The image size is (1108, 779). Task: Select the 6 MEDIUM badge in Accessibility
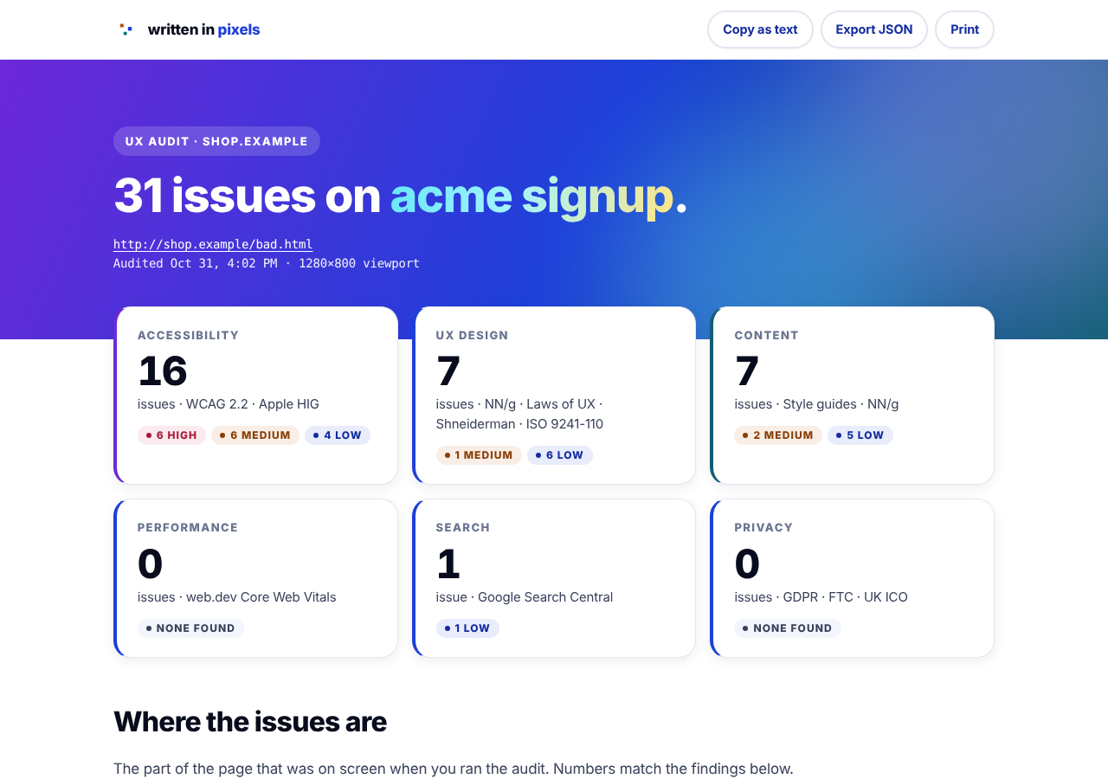click(255, 435)
